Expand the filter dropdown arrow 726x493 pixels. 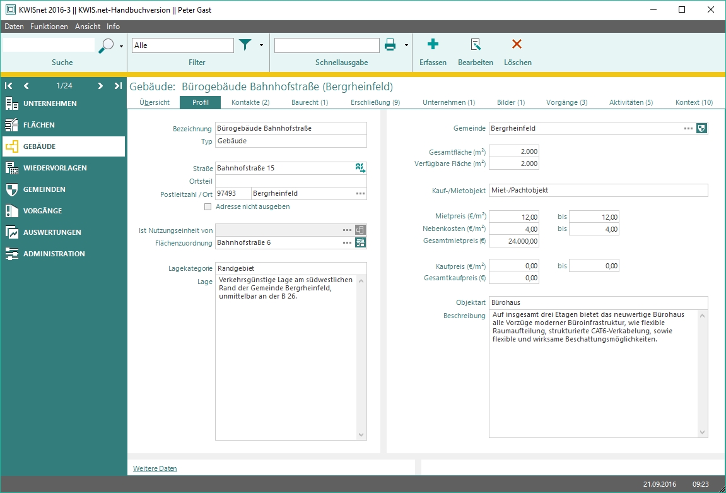click(261, 45)
